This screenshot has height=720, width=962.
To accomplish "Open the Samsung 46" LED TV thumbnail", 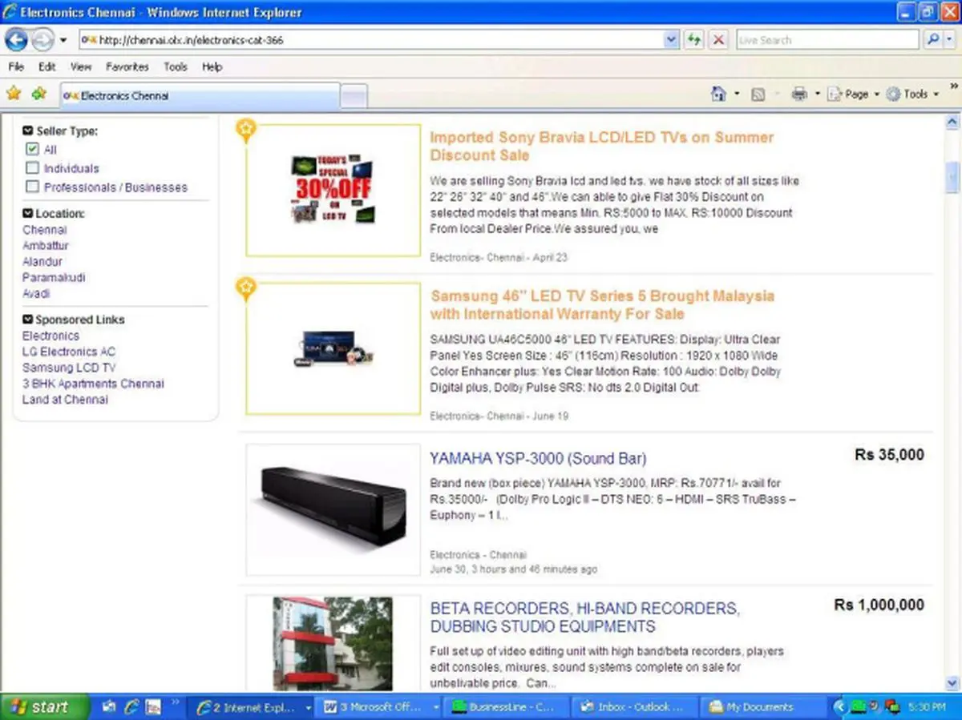I will [x=333, y=348].
